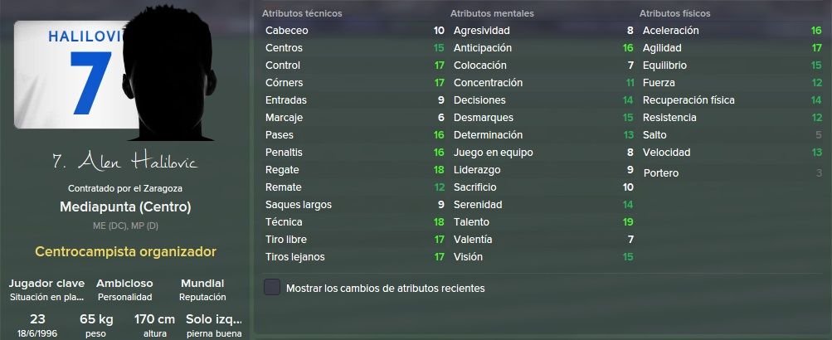
Task: Click the number 7 shirt image
Action: tap(73, 75)
